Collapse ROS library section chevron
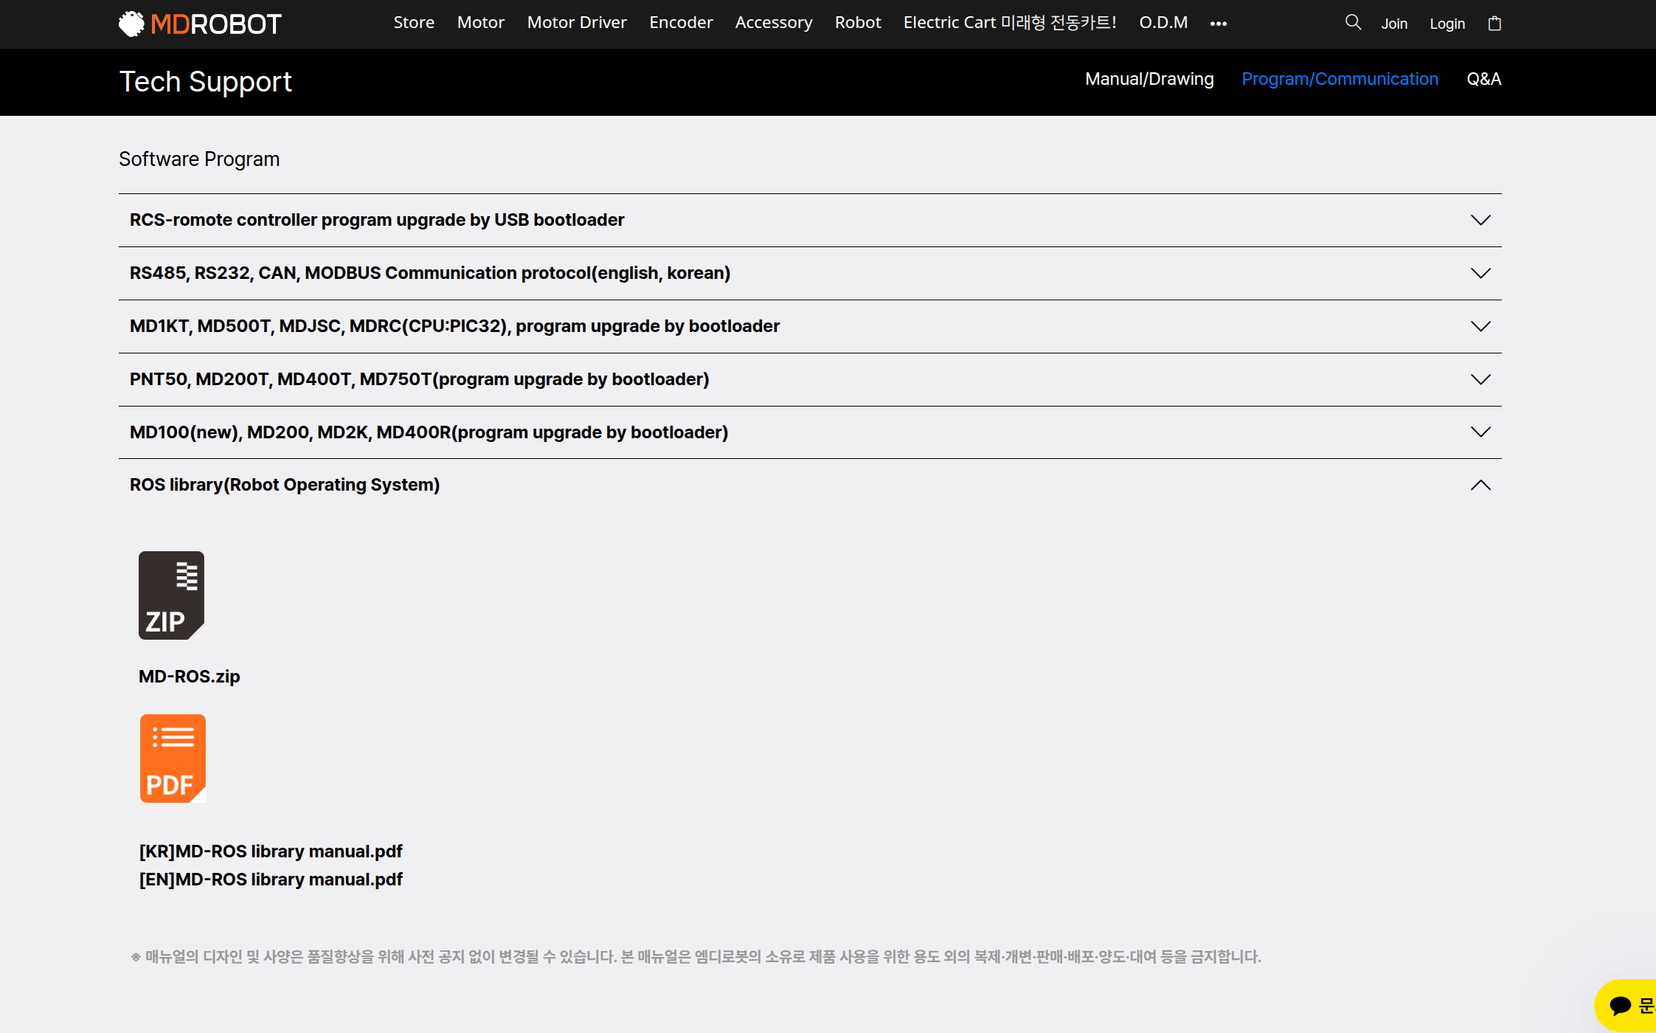Screen dimensions: 1656x1033 pyautogui.click(x=1480, y=485)
